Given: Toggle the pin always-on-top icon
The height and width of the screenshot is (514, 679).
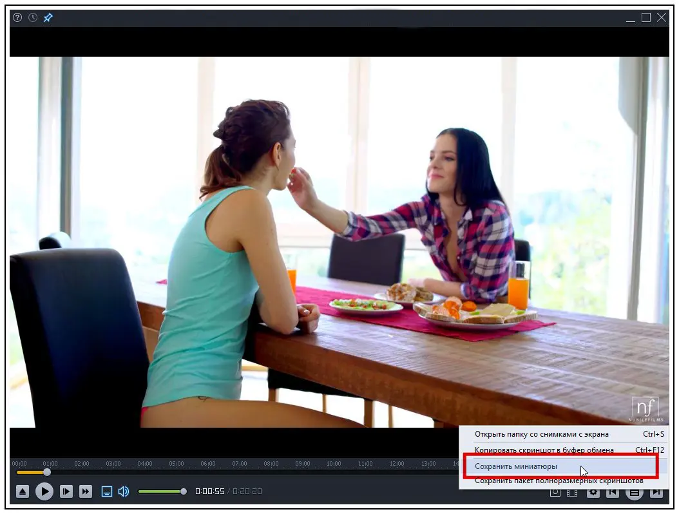Looking at the screenshot, I should pyautogui.click(x=48, y=17).
